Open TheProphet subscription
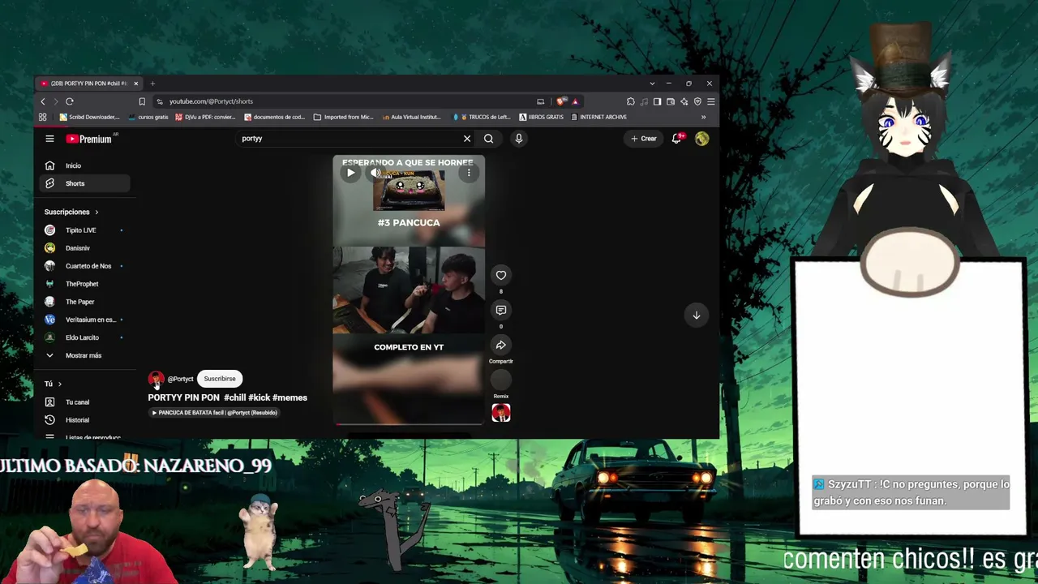Screen dimensions: 1038x584 point(84,284)
